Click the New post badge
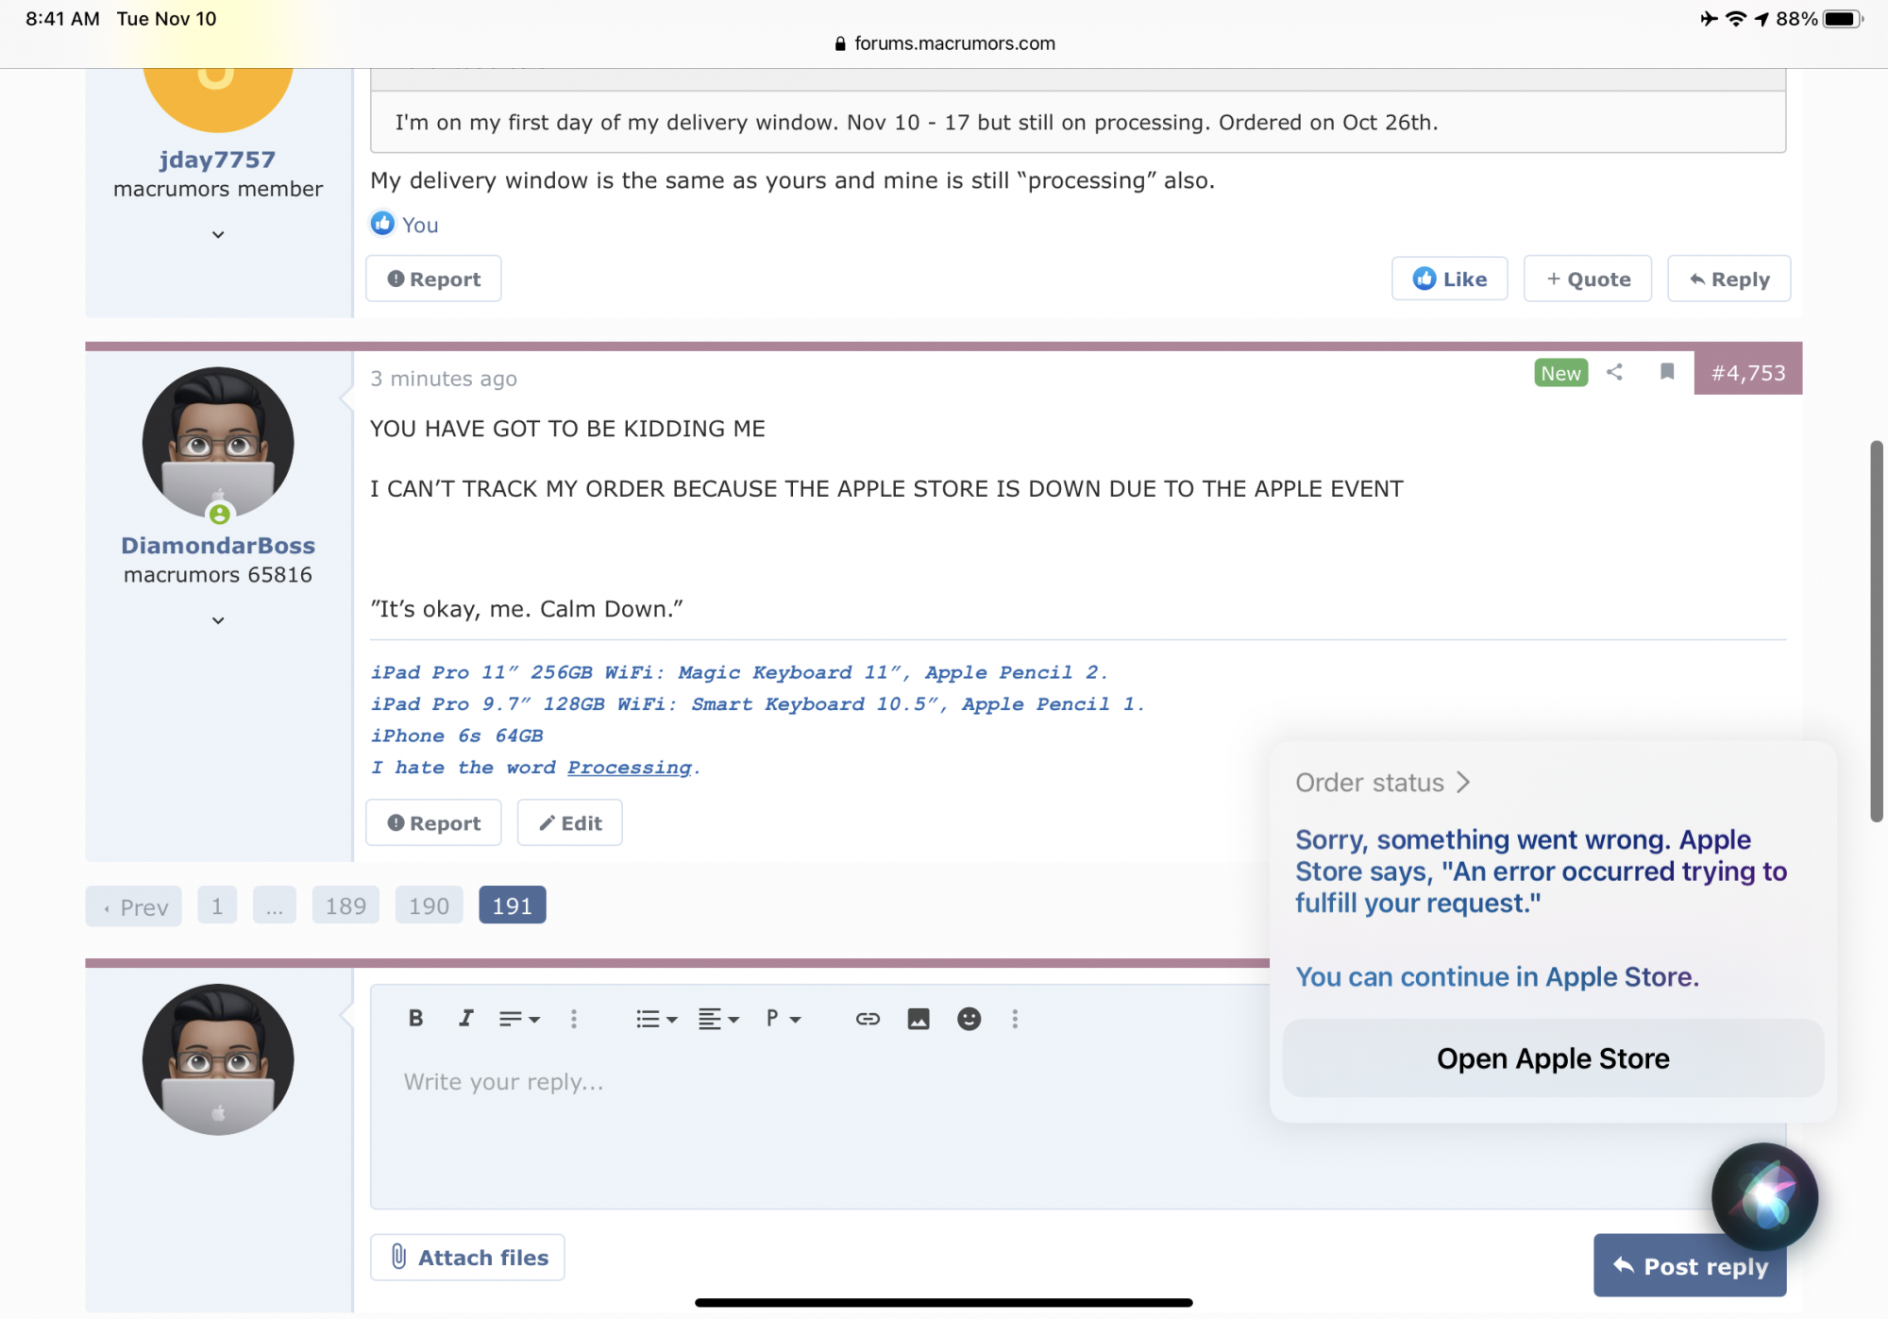This screenshot has width=1888, height=1319. click(1560, 373)
